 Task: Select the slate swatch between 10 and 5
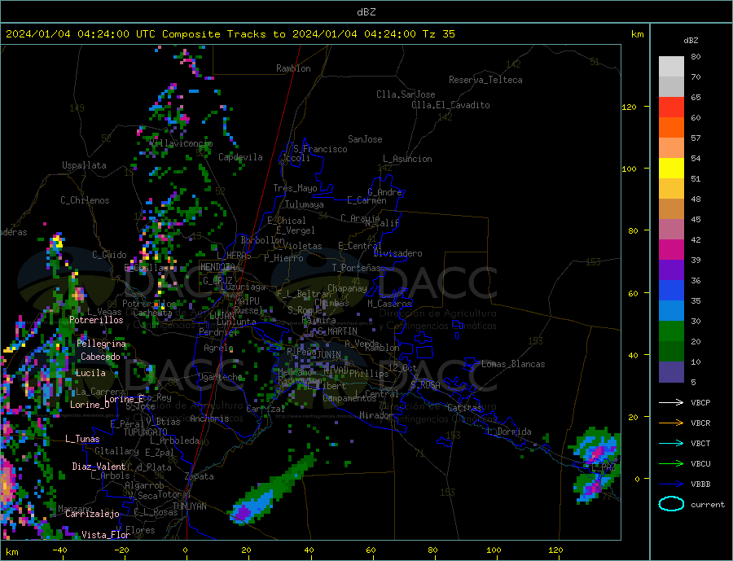[x=671, y=372]
